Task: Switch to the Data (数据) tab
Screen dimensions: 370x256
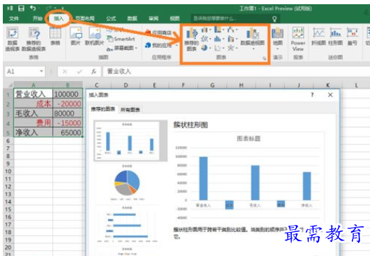Action: coord(132,18)
